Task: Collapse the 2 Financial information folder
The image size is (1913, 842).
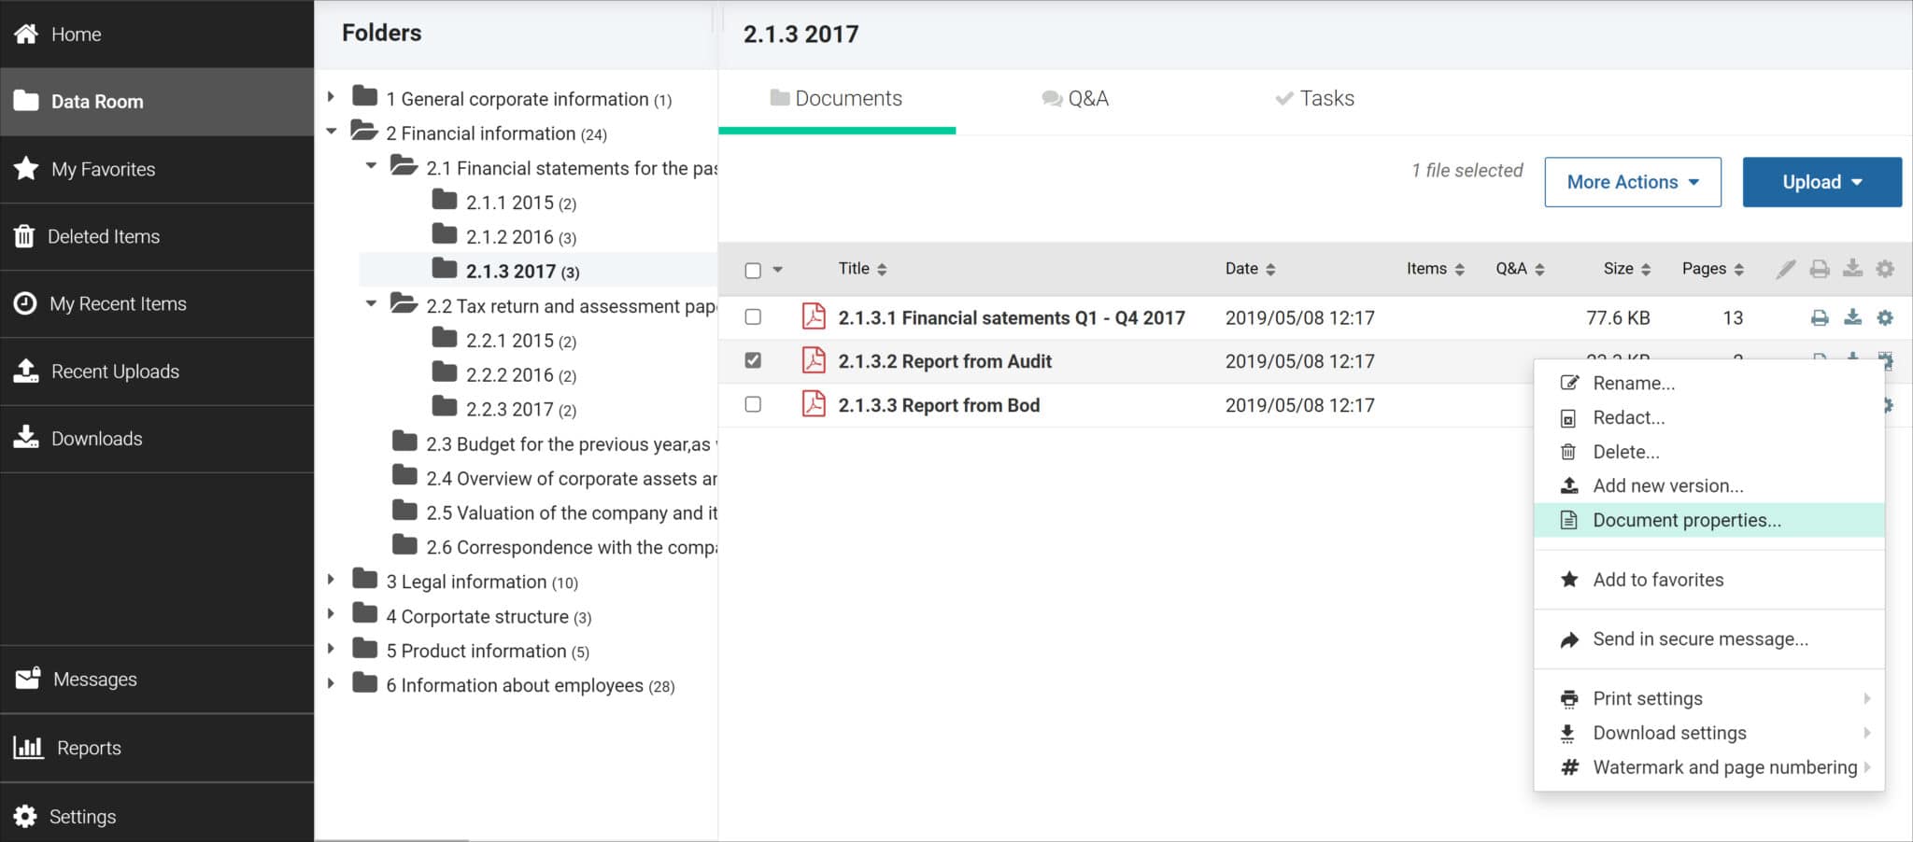Action: tap(331, 133)
